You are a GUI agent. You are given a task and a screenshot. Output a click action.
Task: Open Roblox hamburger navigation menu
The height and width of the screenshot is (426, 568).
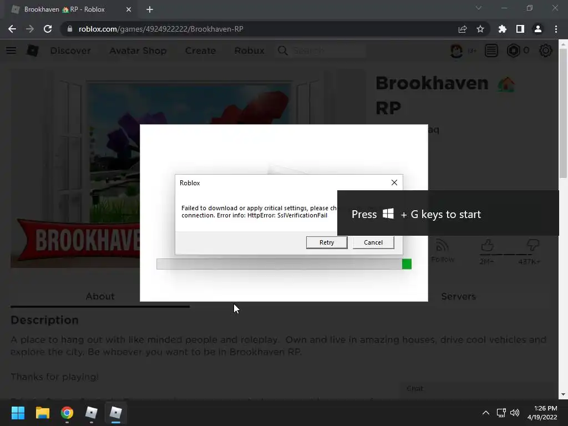point(11,50)
